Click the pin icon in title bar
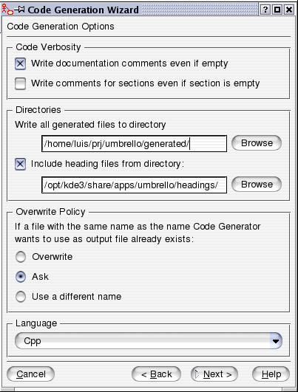Image resolution: width=298 pixels, height=392 pixels. (20, 10)
